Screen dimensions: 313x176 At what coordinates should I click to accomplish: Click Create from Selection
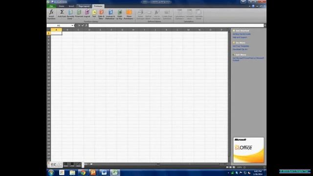(167, 14)
